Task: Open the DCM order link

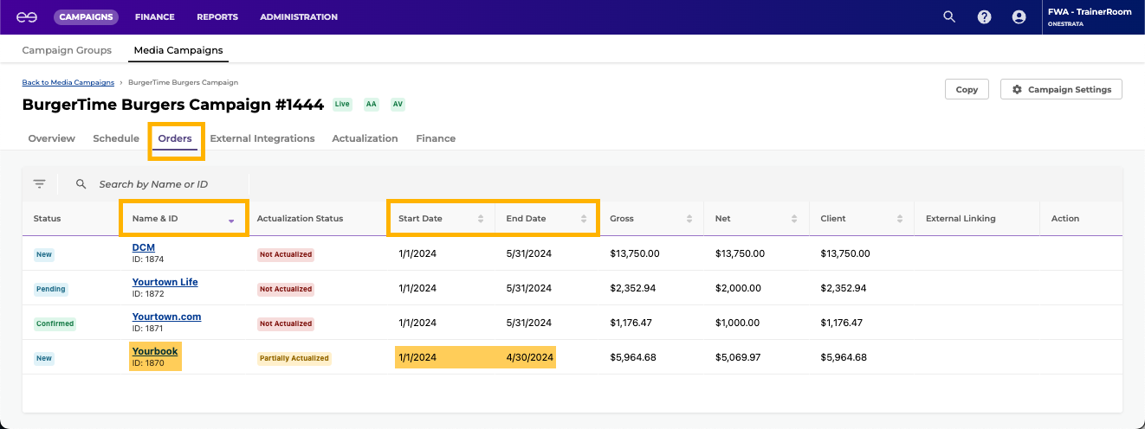Action: (x=143, y=247)
